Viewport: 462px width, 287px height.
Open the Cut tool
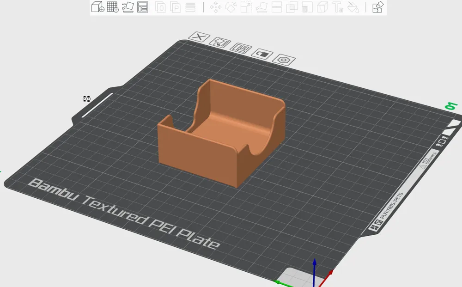(x=276, y=7)
